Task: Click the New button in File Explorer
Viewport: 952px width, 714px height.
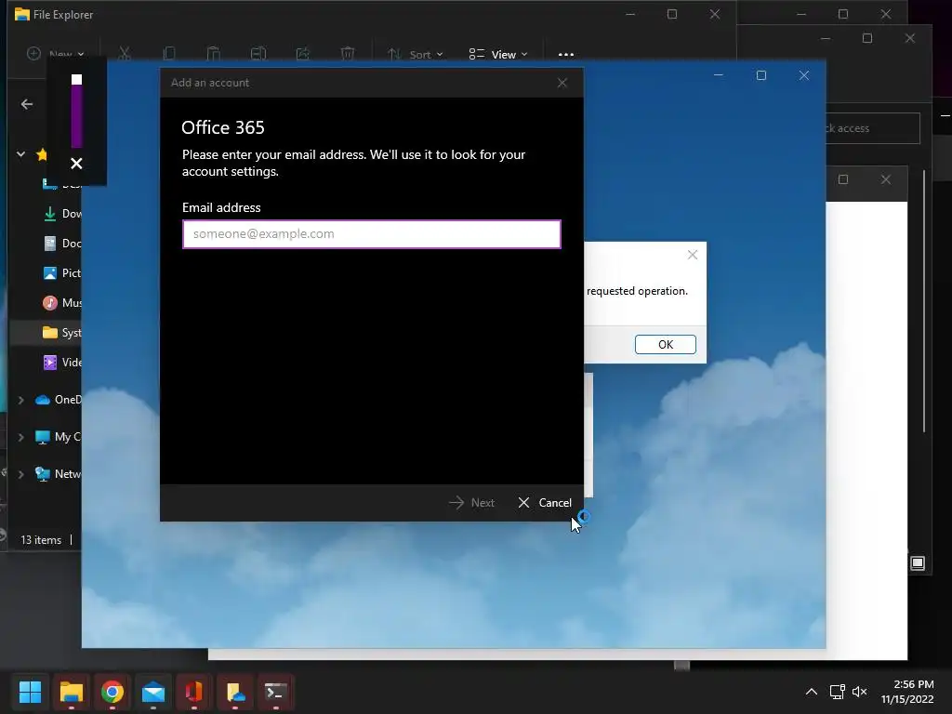Action: [x=56, y=55]
